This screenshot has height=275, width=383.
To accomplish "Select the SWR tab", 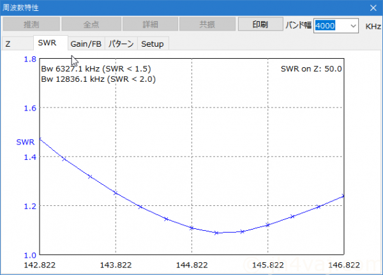I will point(48,43).
